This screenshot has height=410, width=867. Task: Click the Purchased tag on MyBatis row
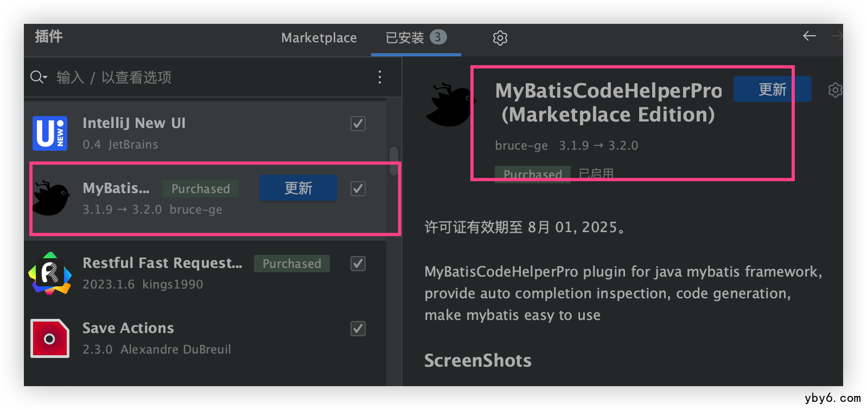(x=201, y=189)
